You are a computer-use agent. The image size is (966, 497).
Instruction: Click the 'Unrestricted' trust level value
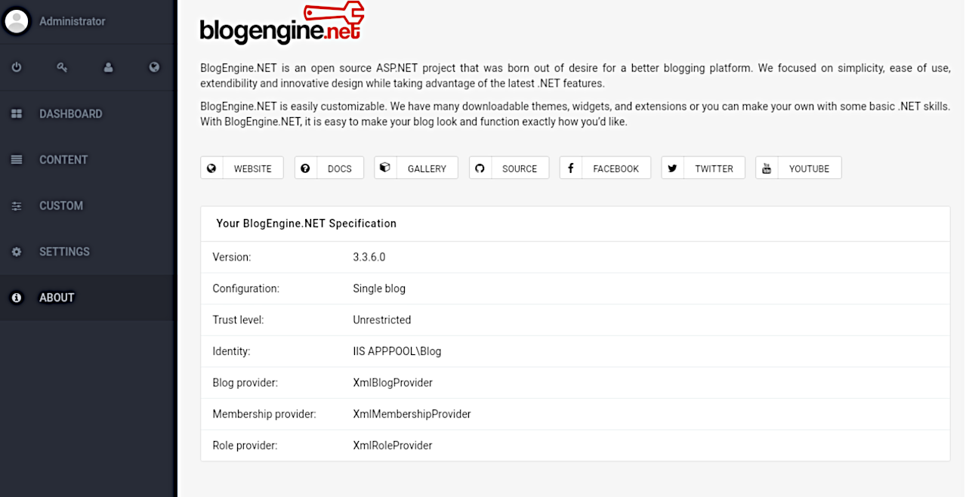382,320
